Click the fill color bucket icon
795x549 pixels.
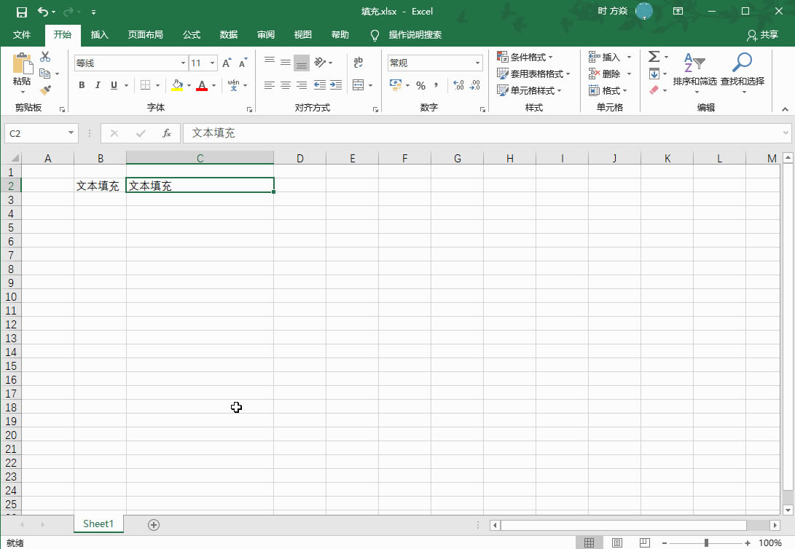tap(178, 85)
